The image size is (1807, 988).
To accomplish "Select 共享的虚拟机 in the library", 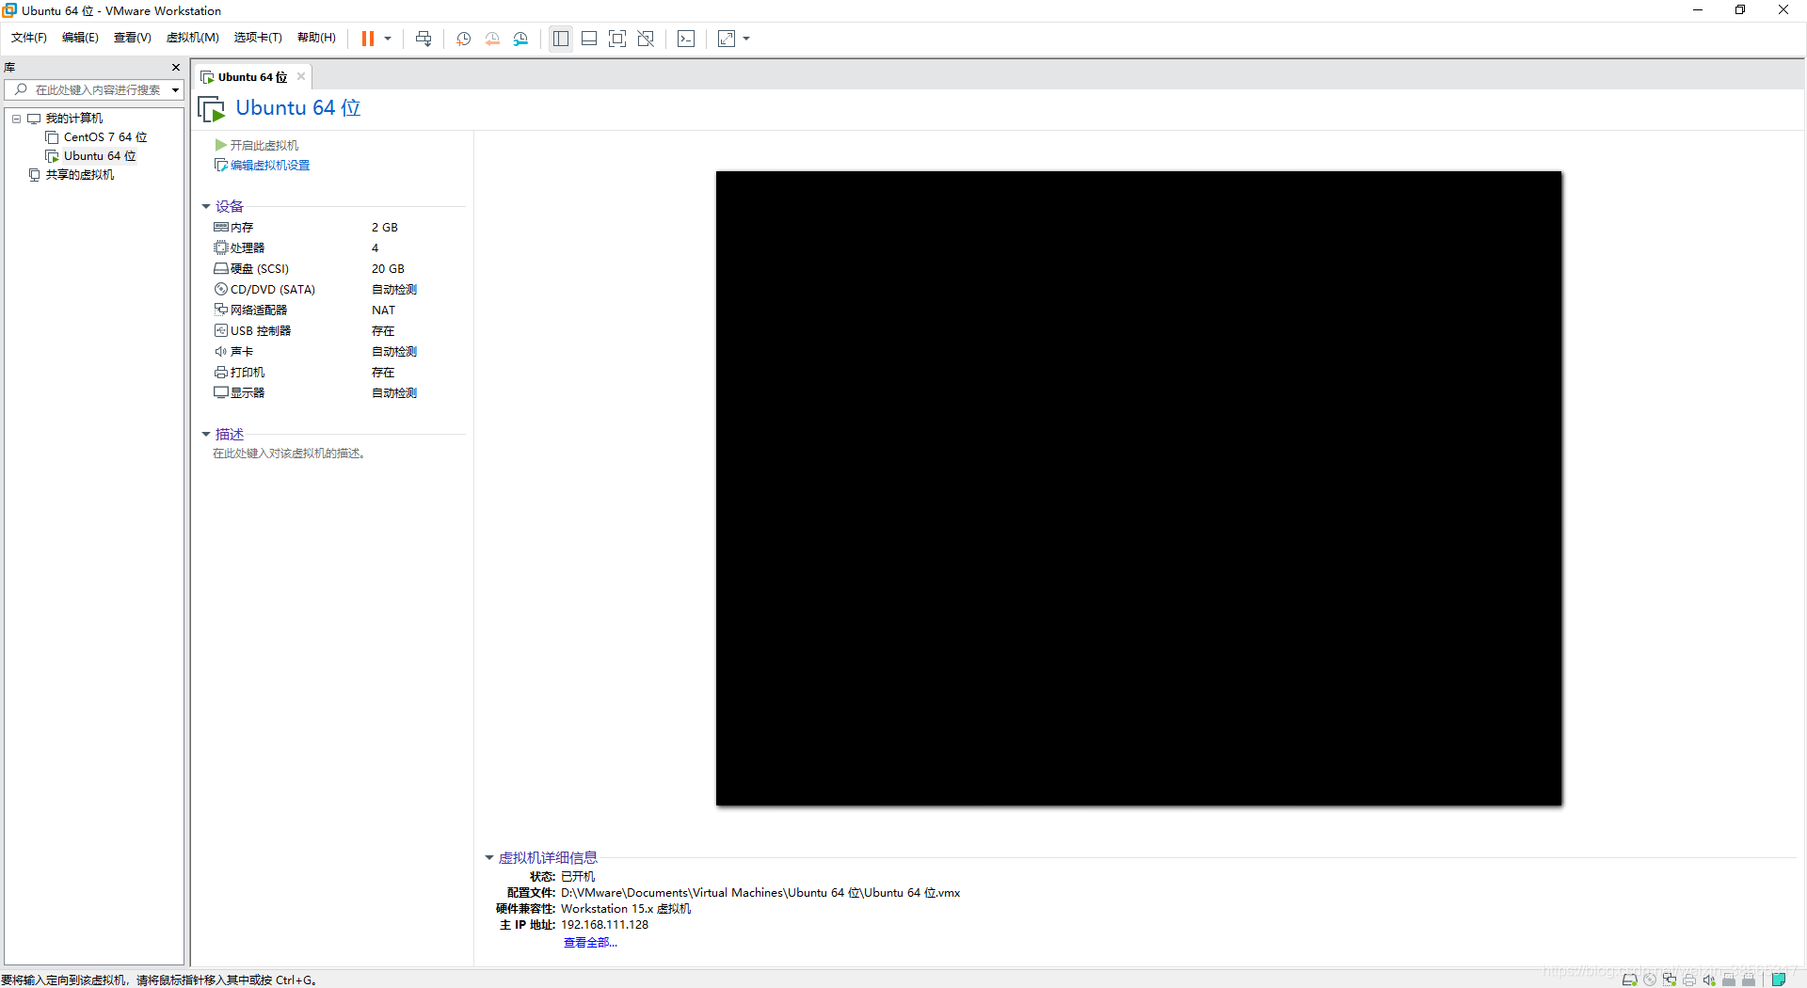I will coord(80,175).
